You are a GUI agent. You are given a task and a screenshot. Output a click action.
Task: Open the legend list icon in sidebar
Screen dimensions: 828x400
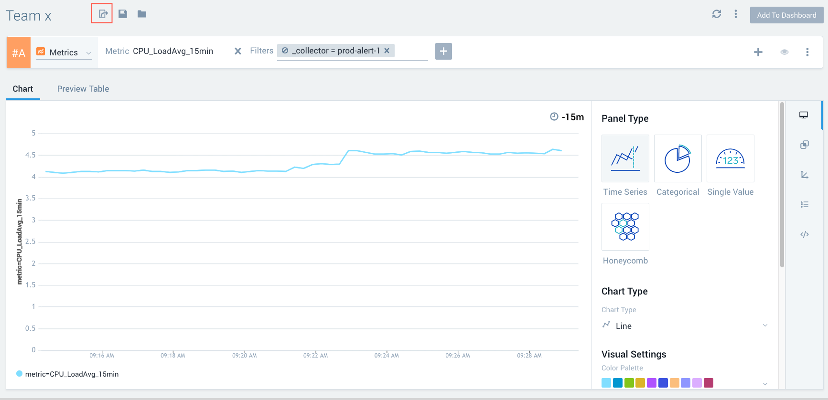click(804, 204)
